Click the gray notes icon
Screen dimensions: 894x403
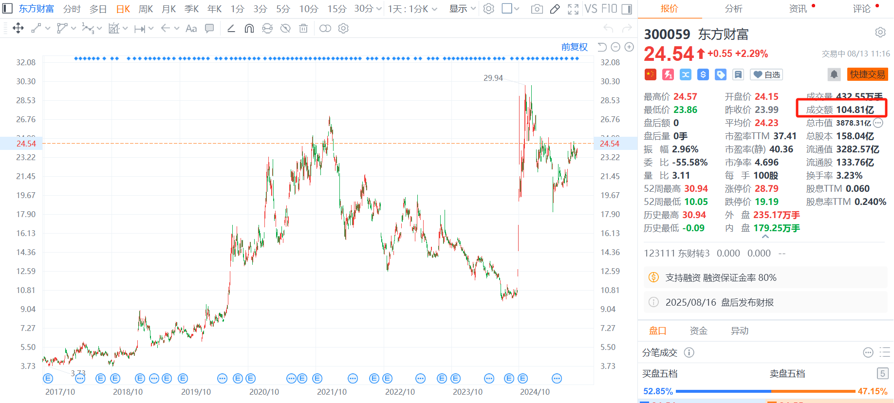pos(738,74)
